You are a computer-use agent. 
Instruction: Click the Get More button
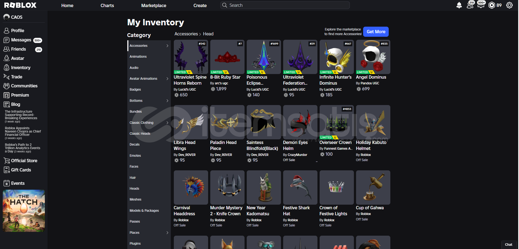[376, 32]
